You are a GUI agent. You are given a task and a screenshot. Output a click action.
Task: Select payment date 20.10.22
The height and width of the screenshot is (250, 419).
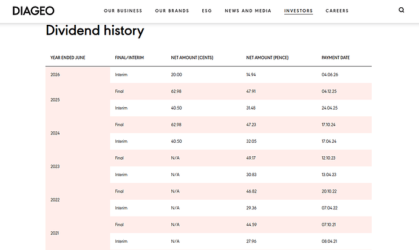(329, 191)
